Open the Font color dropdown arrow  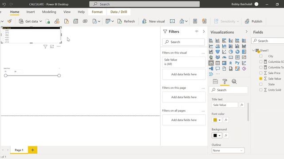pos(220,120)
